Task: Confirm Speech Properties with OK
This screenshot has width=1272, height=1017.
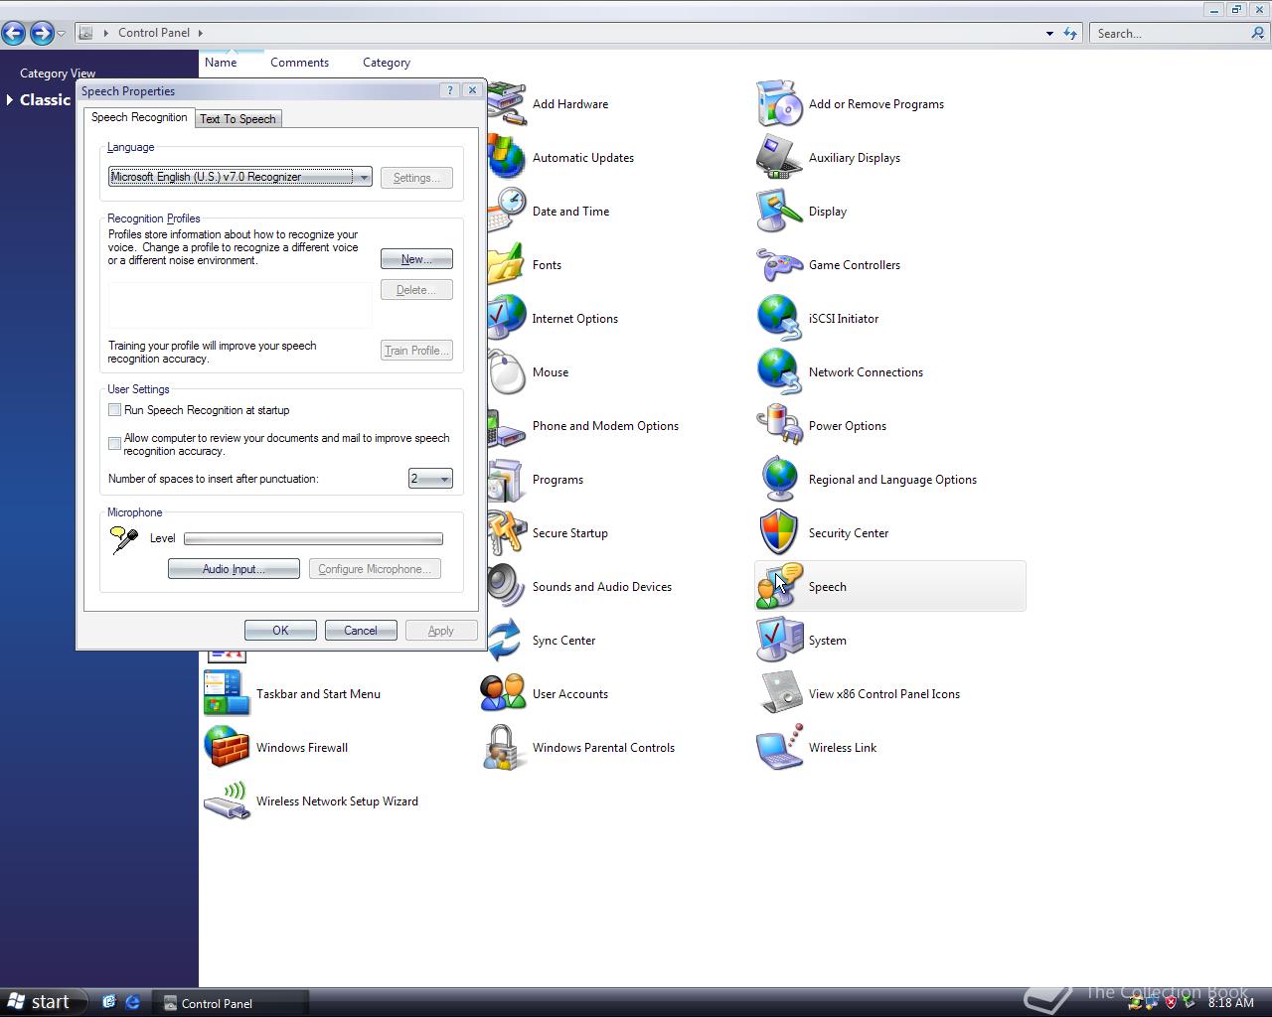Action: point(280,631)
